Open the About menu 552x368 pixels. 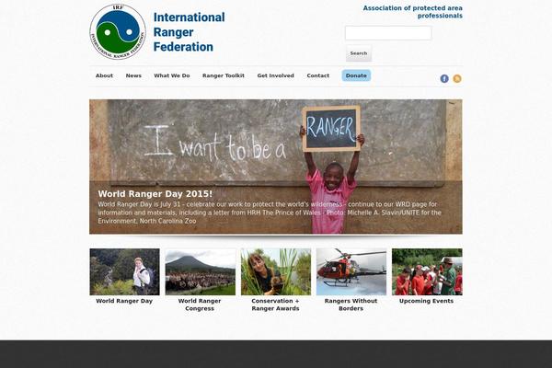104,75
